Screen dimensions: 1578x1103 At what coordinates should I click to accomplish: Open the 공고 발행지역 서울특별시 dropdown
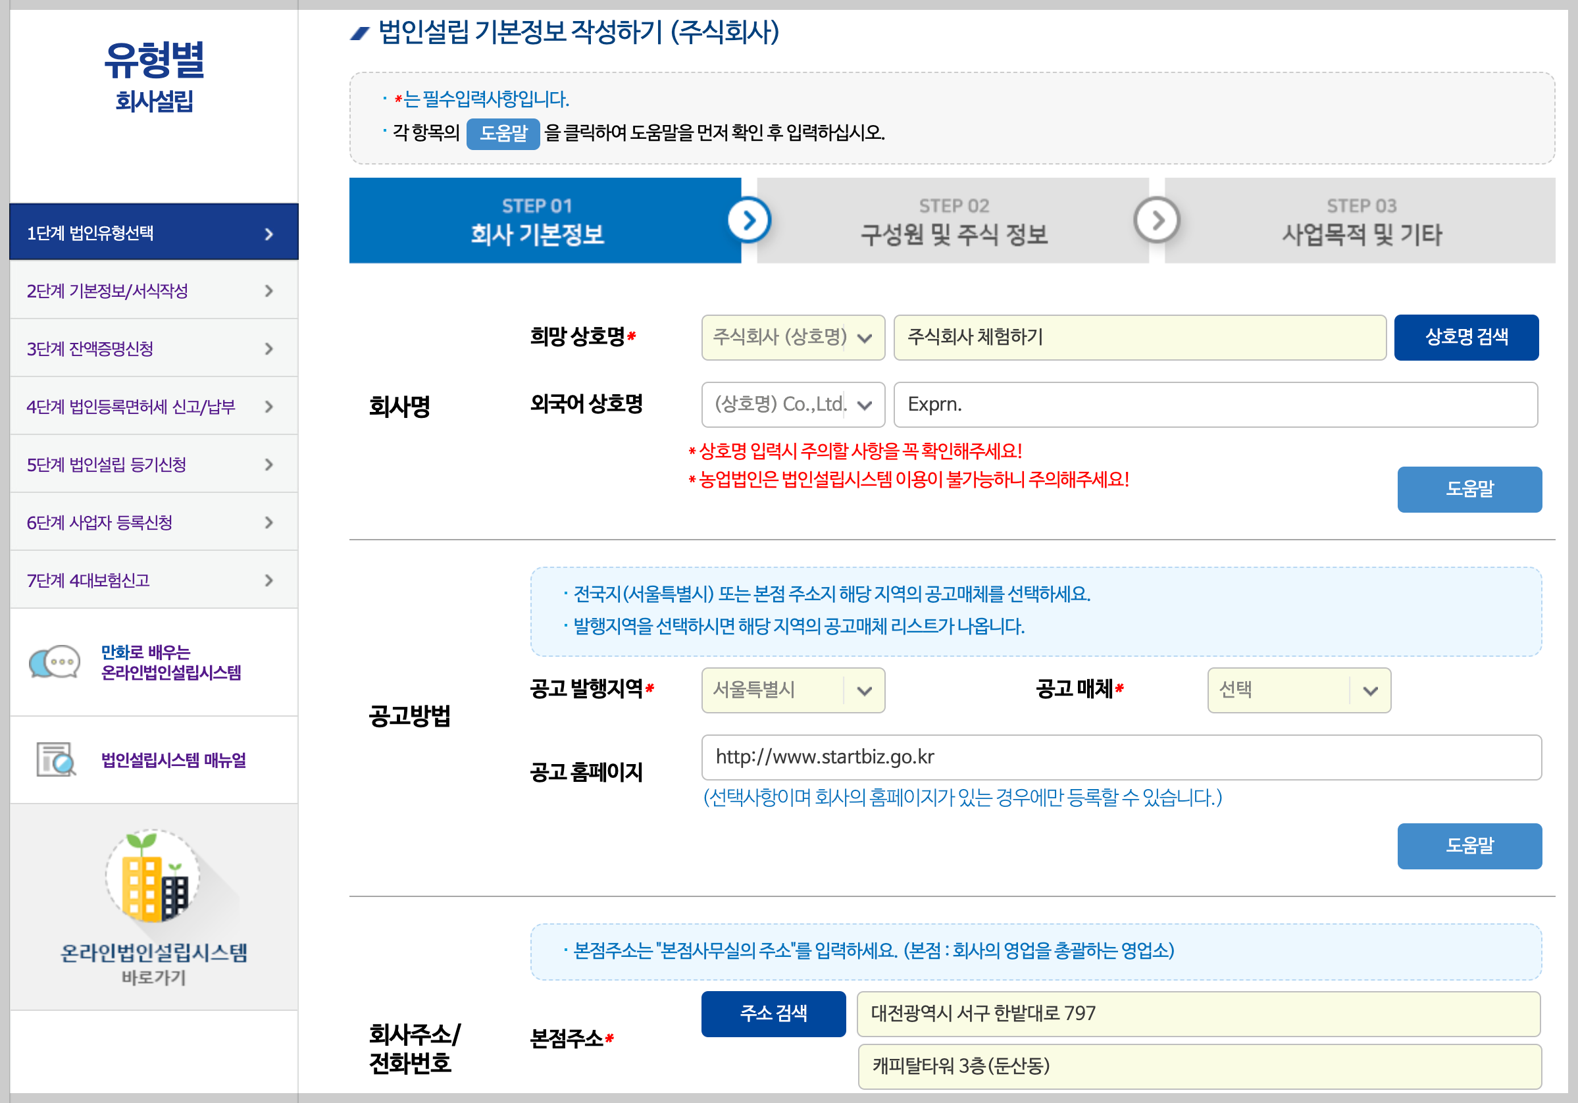click(x=792, y=690)
